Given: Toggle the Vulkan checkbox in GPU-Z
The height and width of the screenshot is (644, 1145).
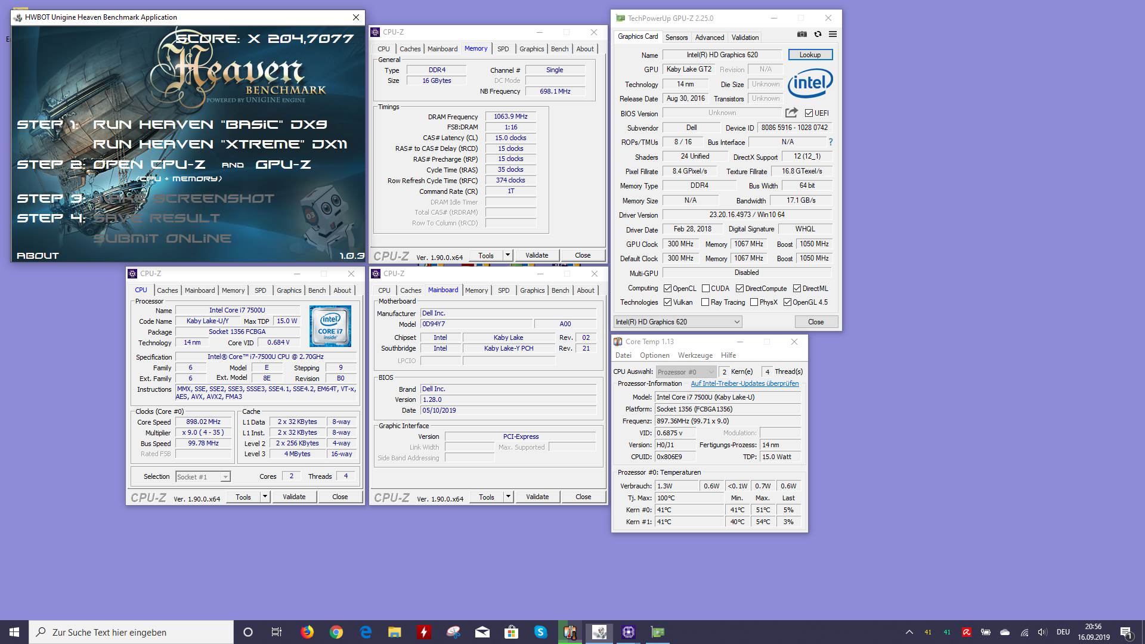Looking at the screenshot, I should [x=667, y=302].
